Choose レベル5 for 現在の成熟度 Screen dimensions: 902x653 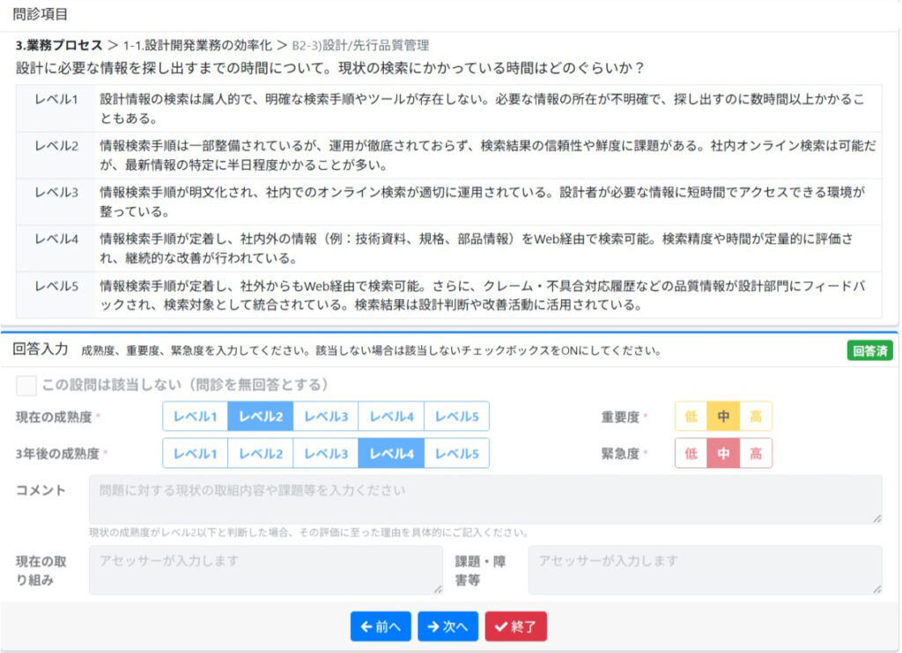coord(456,416)
